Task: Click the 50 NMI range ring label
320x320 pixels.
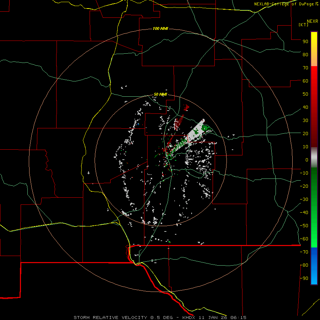Action: pos(160,94)
